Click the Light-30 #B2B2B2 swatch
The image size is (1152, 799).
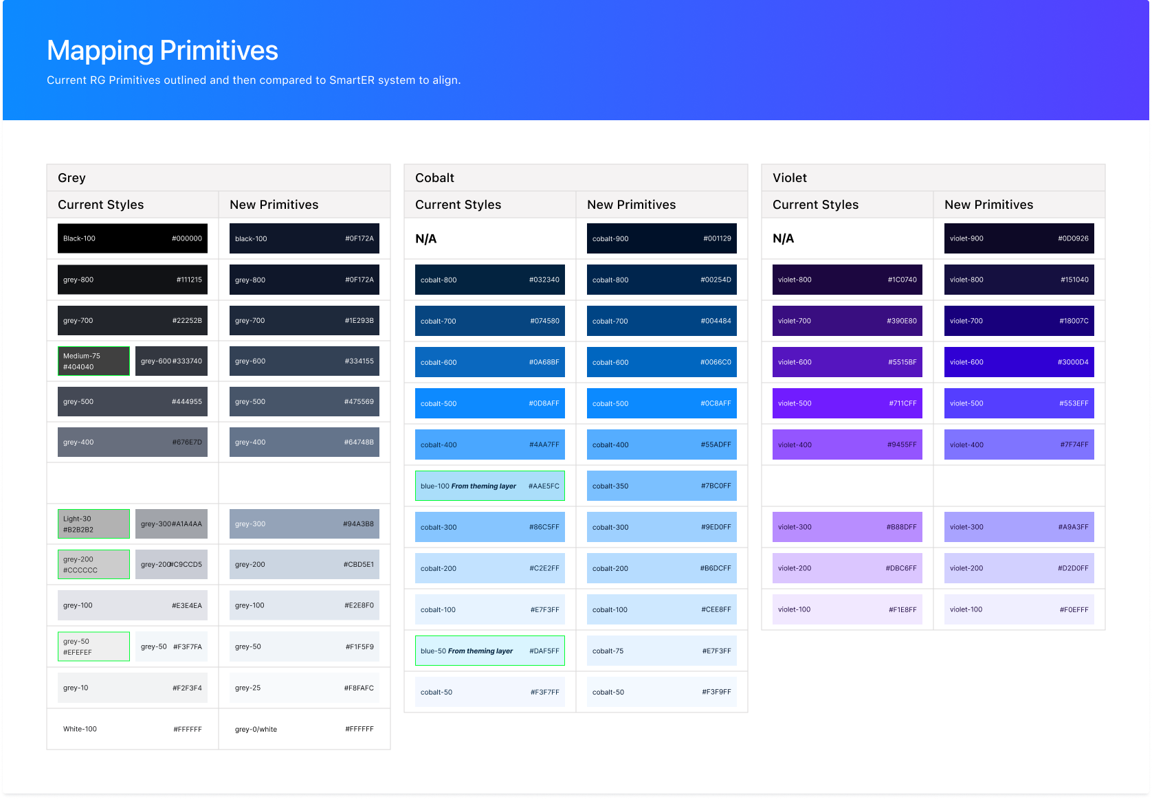tap(93, 524)
